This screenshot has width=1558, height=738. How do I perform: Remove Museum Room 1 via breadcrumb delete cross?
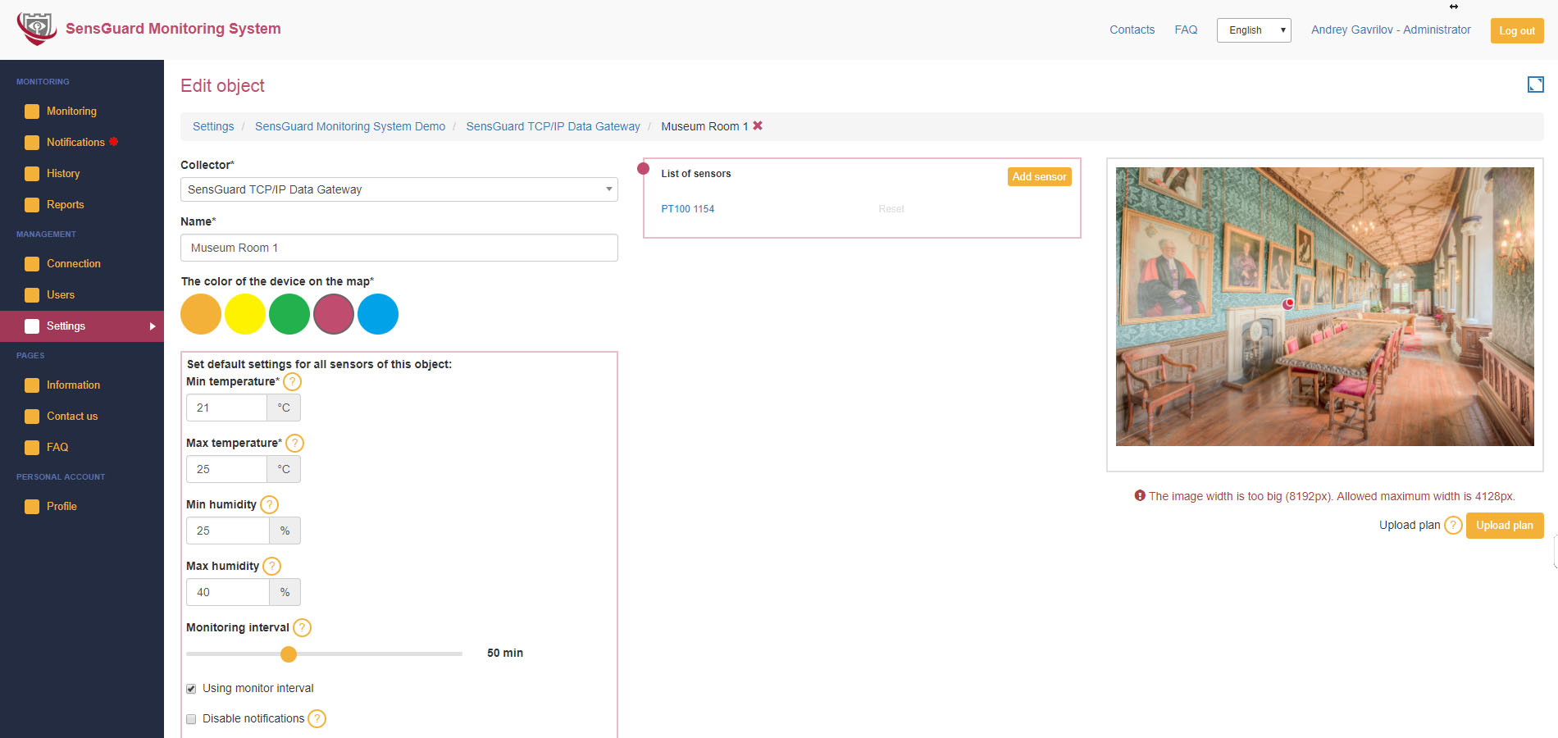click(758, 125)
